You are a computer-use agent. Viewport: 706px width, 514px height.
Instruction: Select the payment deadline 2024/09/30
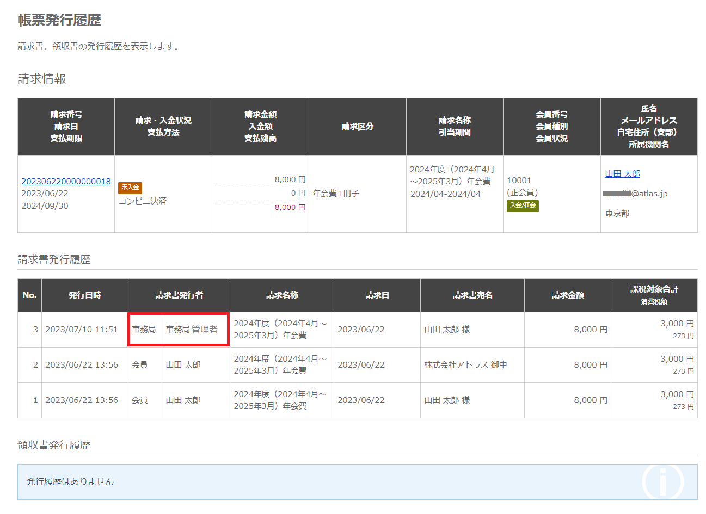(x=45, y=206)
